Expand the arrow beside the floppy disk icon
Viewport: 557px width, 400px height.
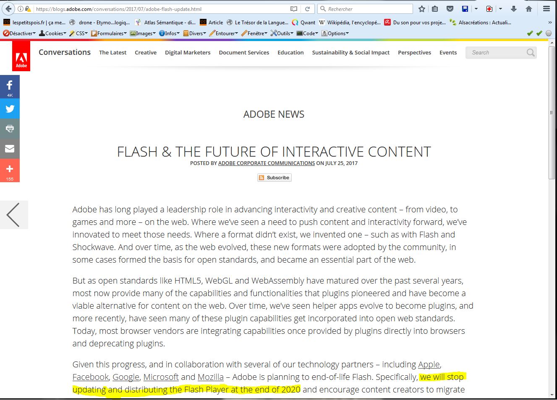(x=476, y=9)
